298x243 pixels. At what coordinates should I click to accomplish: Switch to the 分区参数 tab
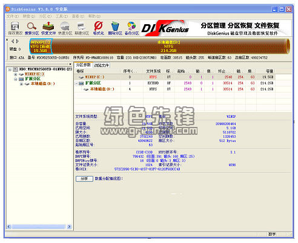[84, 65]
